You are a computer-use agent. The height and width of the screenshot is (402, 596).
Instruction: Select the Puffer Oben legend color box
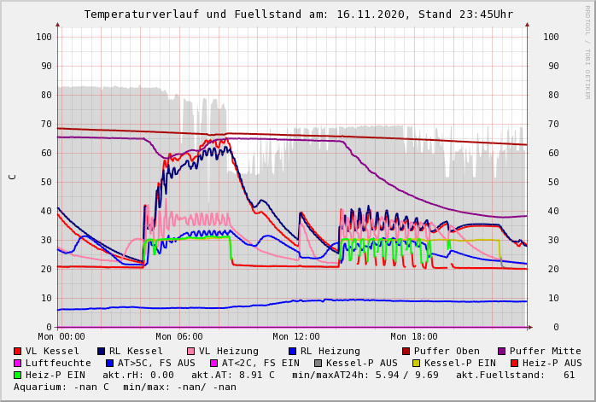406,351
